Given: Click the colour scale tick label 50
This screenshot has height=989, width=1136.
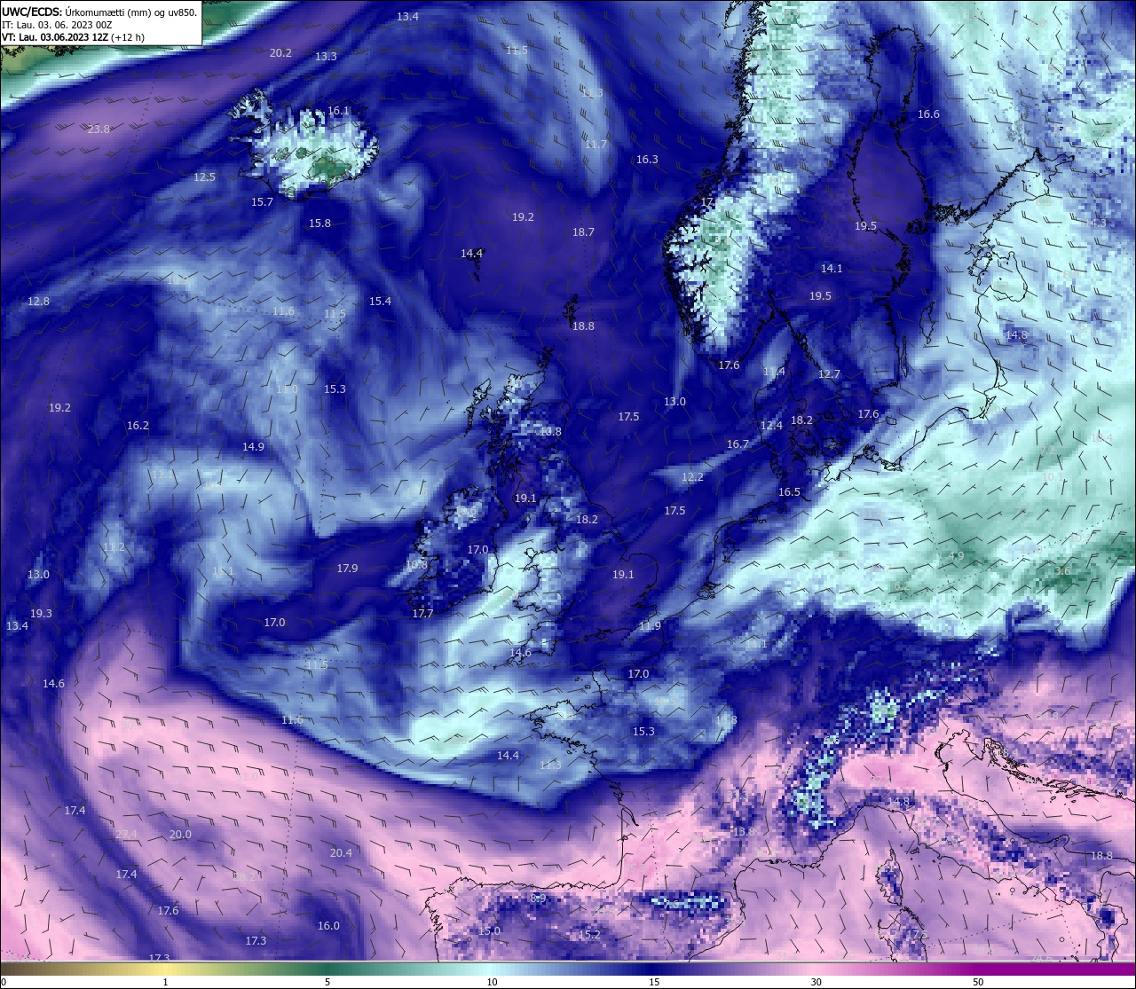Looking at the screenshot, I should pos(978,982).
